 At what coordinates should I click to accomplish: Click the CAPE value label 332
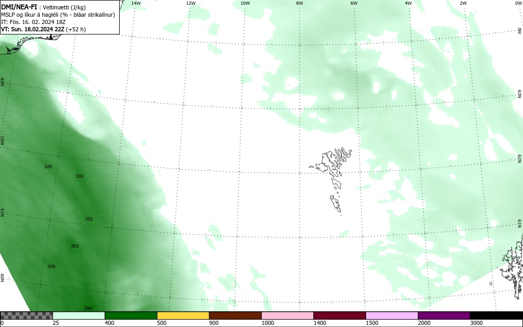tap(89, 219)
